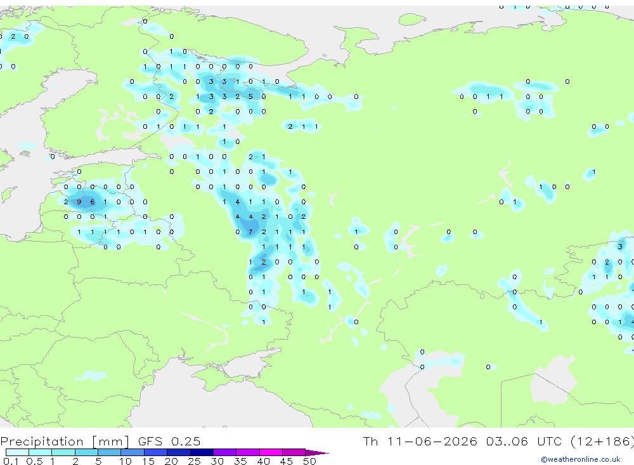Click the '45' legend label
The width and height of the screenshot is (634, 465).
pyautogui.click(x=287, y=461)
